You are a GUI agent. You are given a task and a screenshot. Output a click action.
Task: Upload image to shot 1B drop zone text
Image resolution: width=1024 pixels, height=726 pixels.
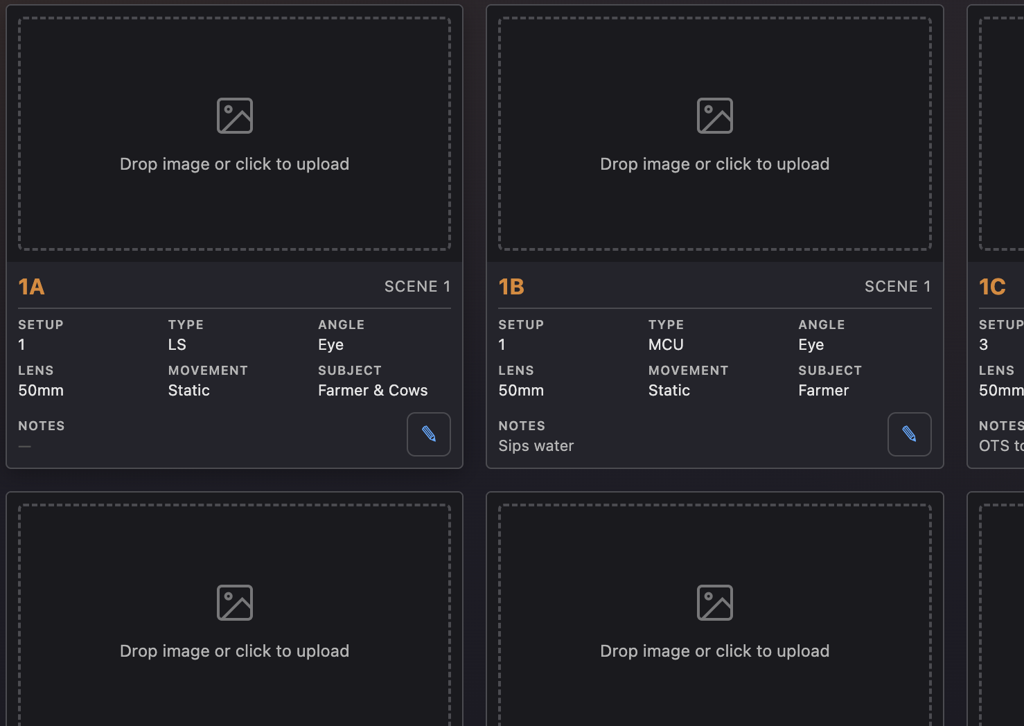[714, 164]
